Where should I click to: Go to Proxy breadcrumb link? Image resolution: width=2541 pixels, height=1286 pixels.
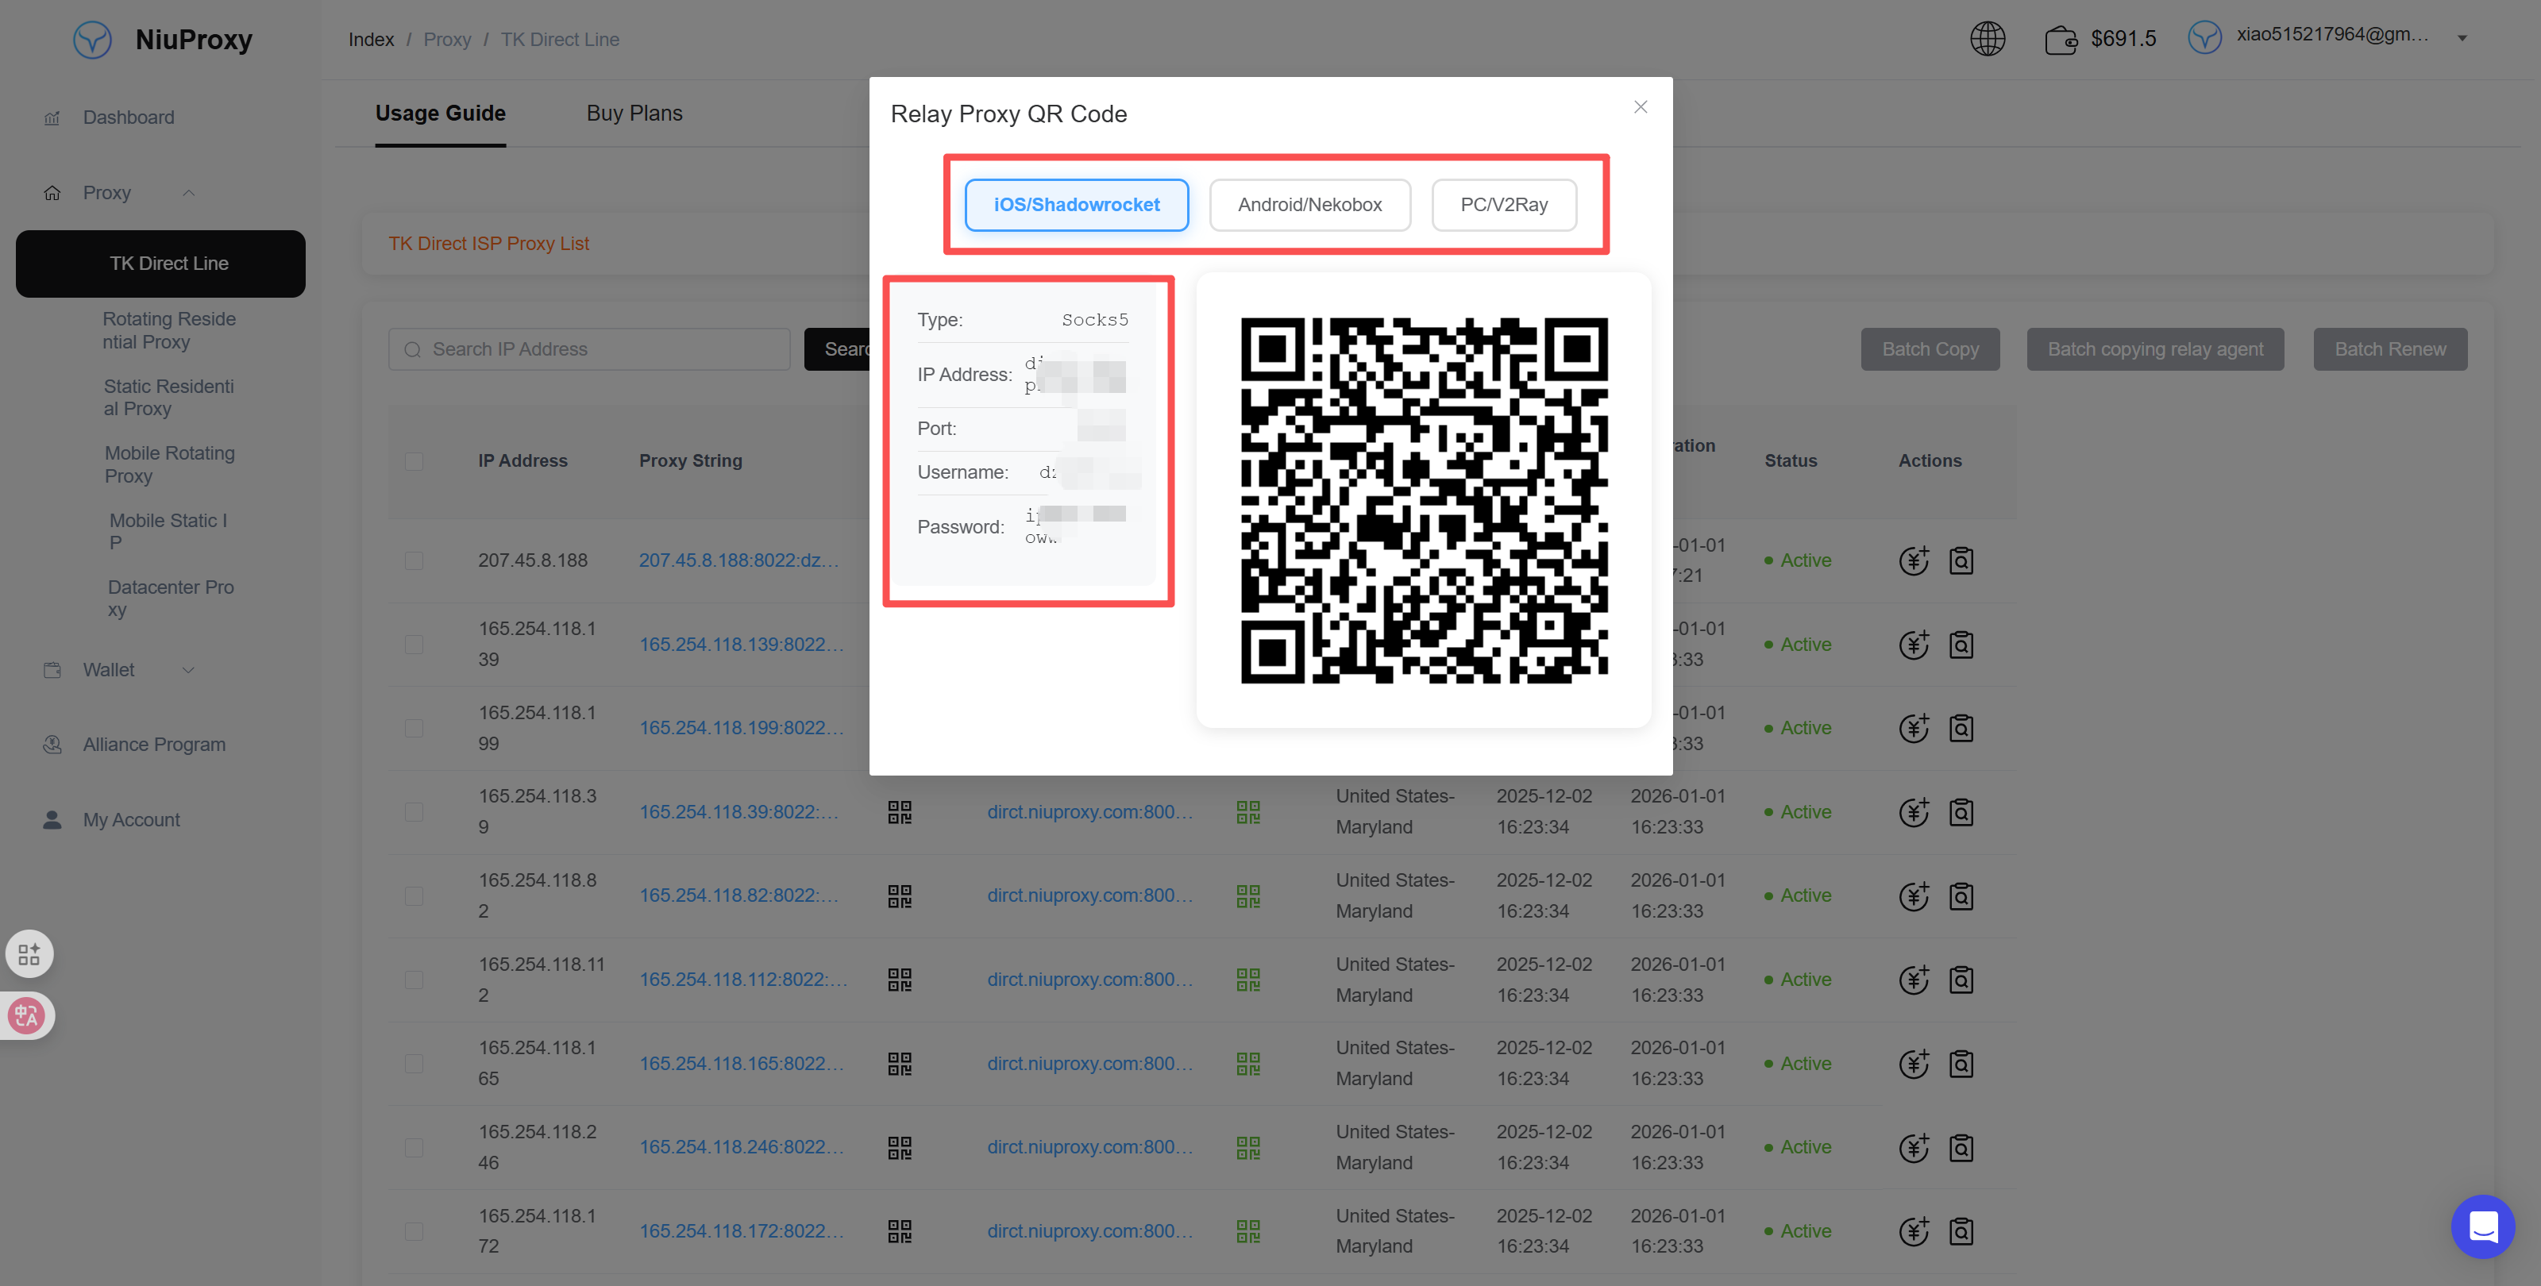tap(447, 40)
